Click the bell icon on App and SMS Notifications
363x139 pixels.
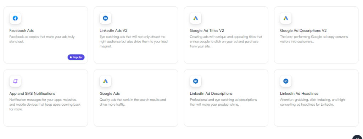(15, 81)
